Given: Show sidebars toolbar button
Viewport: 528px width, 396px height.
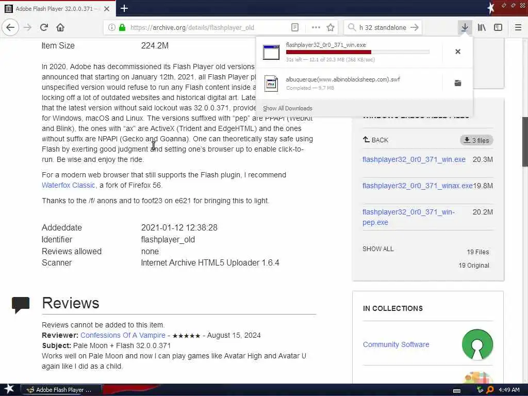Looking at the screenshot, I should tap(498, 28).
